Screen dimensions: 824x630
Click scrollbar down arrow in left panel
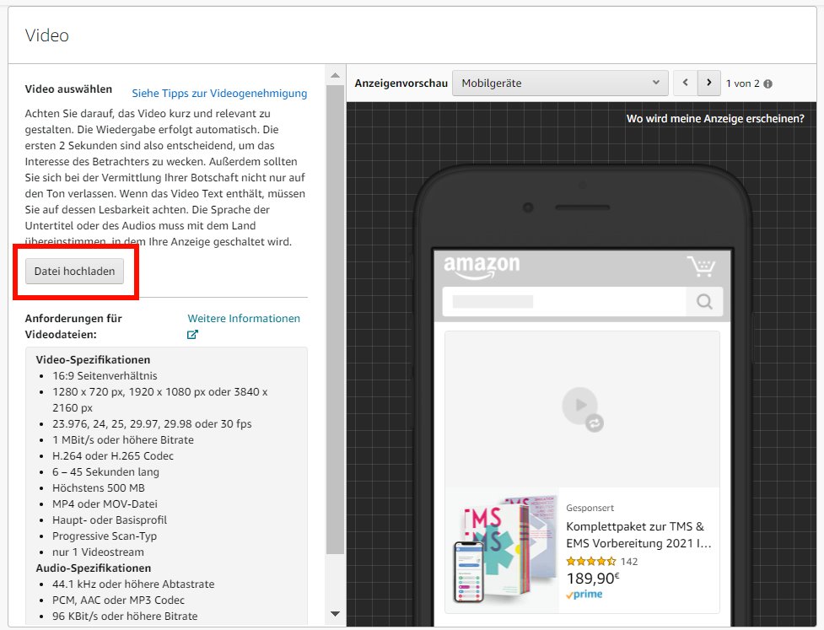tap(335, 613)
